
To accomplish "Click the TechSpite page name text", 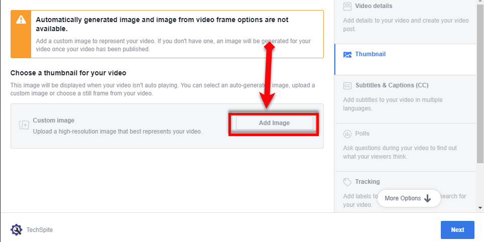I will click(x=40, y=230).
